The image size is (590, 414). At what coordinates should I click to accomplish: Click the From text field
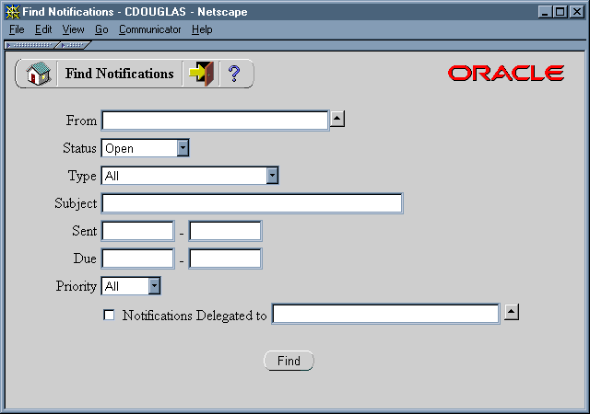(215, 121)
